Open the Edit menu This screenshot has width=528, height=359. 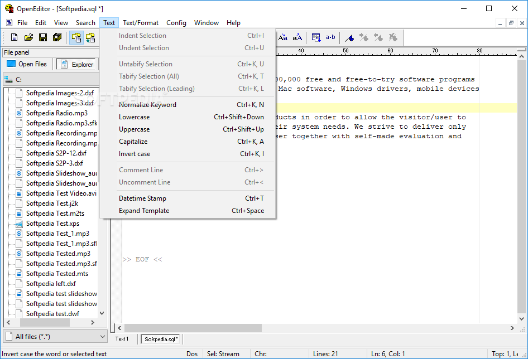click(41, 23)
